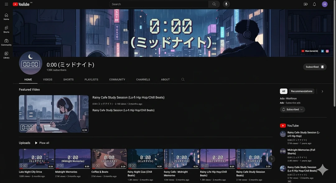Open the Rainy Cafe Study Session featured title
336x183 pixels.
pyautogui.click(x=128, y=98)
